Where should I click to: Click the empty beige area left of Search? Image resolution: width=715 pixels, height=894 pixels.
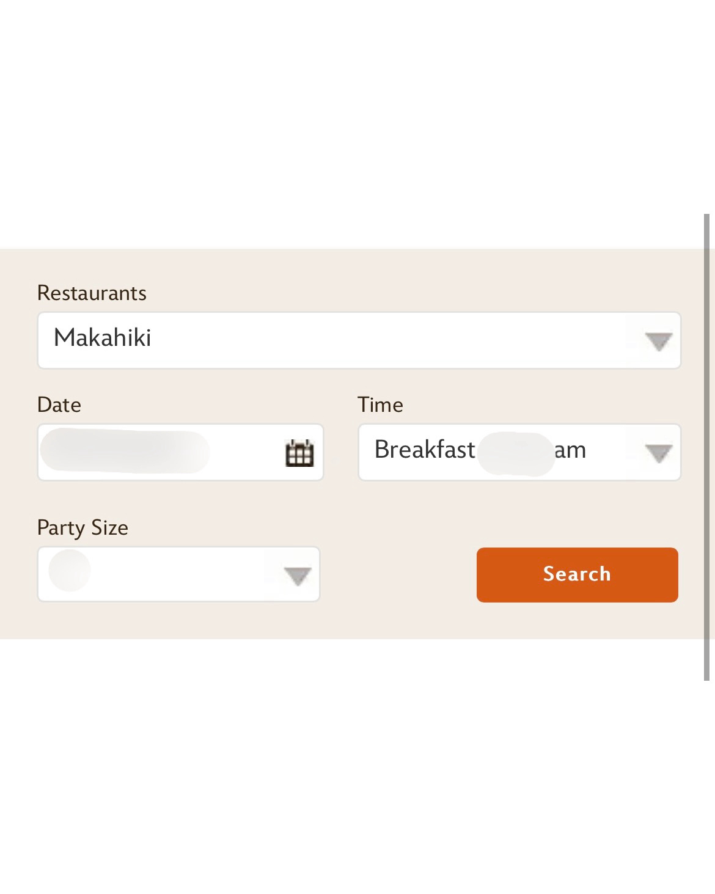pyautogui.click(x=397, y=574)
